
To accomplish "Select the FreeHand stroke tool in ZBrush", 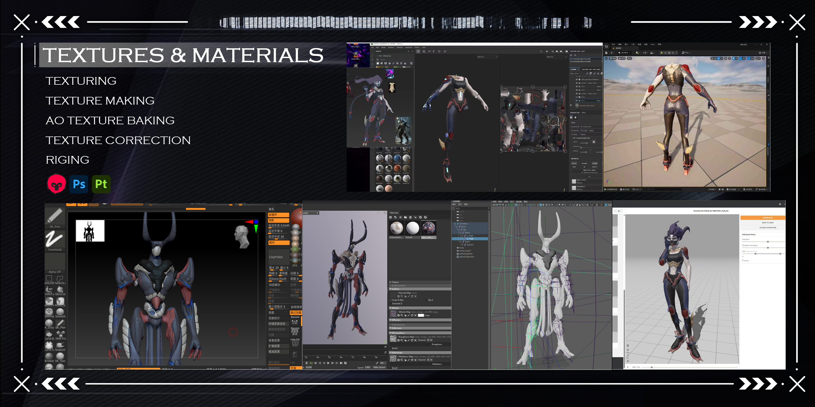I will [54, 240].
